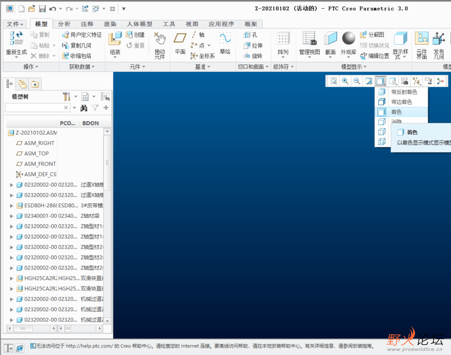
Task: Click the model tree vertical scrollbar
Action: pos(107,226)
